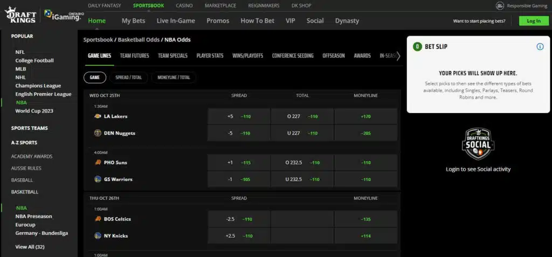Pick Over 227 total for Lakers game
This screenshot has height=257, width=552.
(302, 116)
